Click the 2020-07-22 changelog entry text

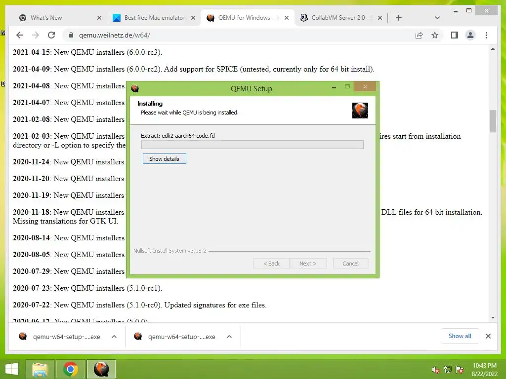pyautogui.click(x=140, y=305)
